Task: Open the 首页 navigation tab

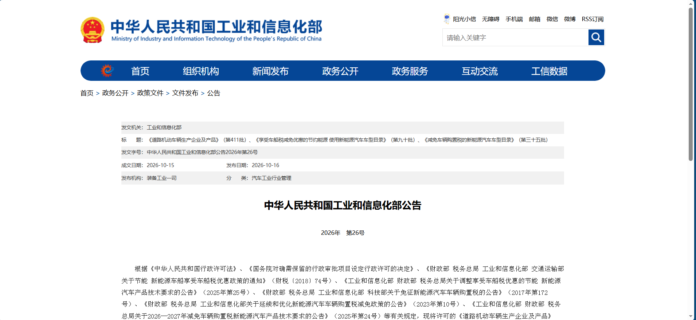Action: [140, 71]
